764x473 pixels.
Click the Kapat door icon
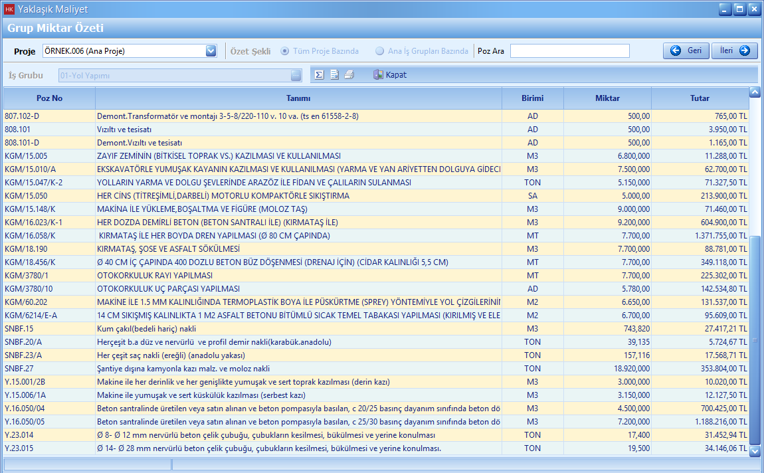pyautogui.click(x=379, y=75)
